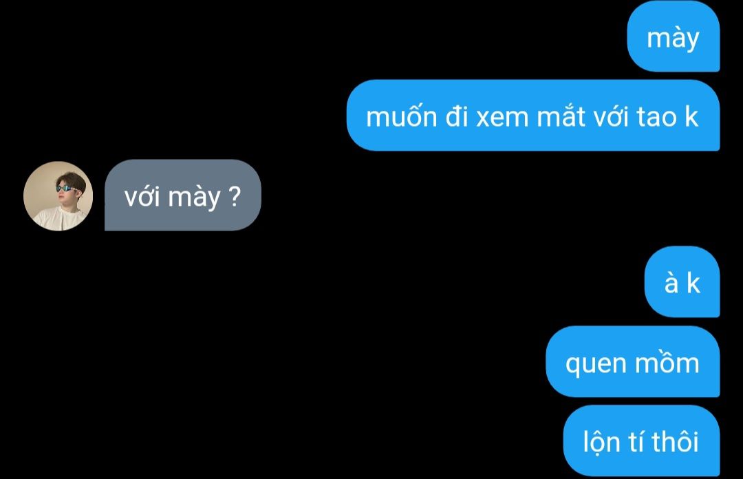Click the question mark in the gray bubble

click(x=235, y=196)
